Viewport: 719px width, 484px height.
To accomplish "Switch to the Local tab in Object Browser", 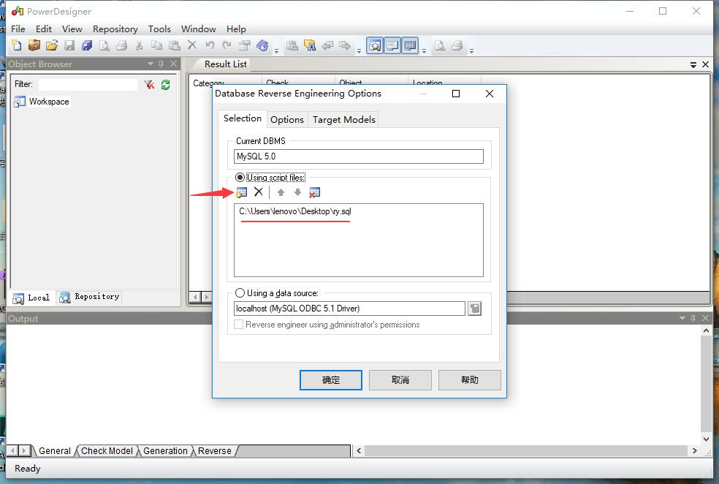I will [x=31, y=298].
